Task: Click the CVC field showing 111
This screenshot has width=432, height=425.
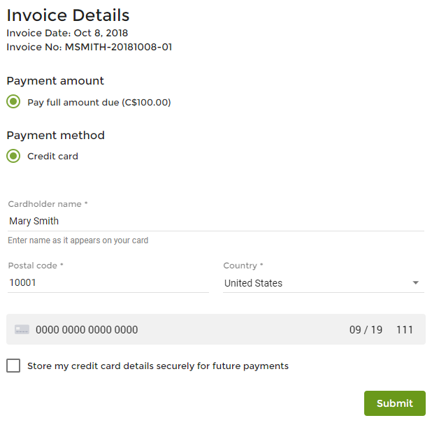Action: [405, 330]
